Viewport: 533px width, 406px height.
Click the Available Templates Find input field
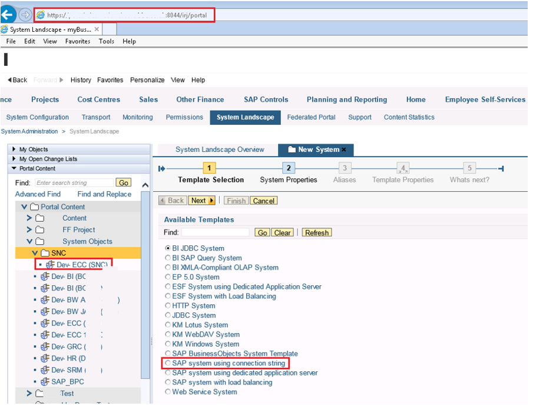(215, 233)
